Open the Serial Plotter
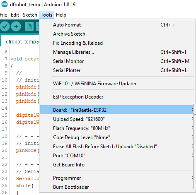 pyautogui.click(x=117, y=70)
